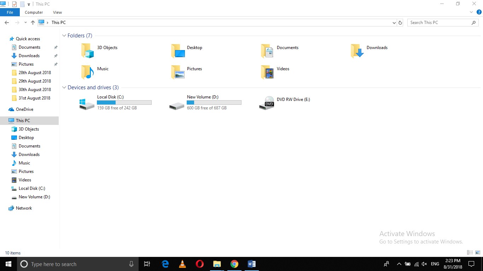Mute system volume via the speaker icon

[424, 264]
